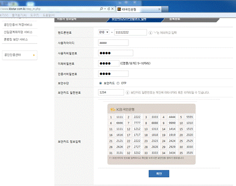Open the 010 phone prefix dropdown
The width and height of the screenshot is (236, 186).
pyautogui.click(x=104, y=32)
